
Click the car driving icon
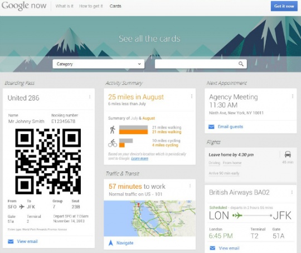click(288, 154)
